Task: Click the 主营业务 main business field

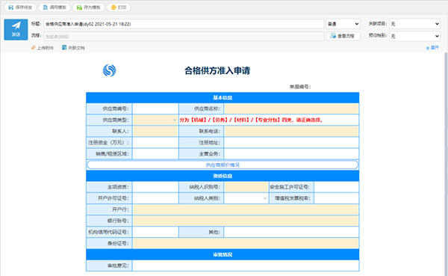Action: [x=291, y=154]
